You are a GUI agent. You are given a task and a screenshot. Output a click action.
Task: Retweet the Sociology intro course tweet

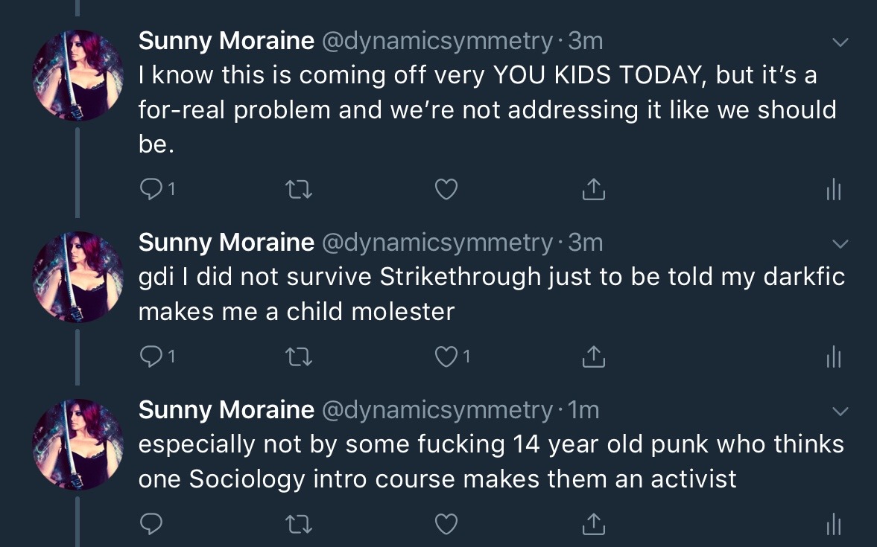[298, 525]
